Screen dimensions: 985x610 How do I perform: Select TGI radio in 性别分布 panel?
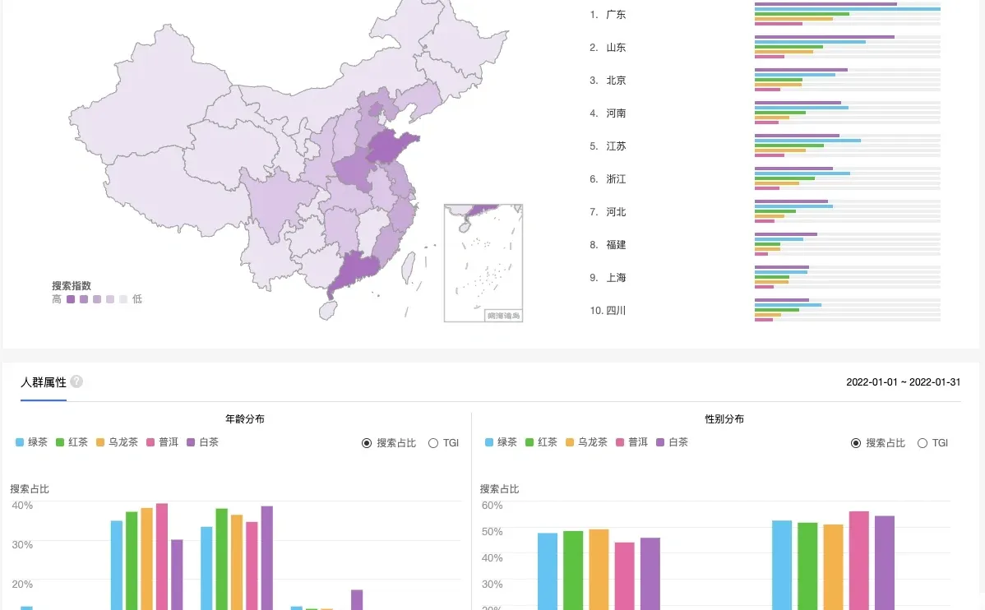tap(923, 443)
